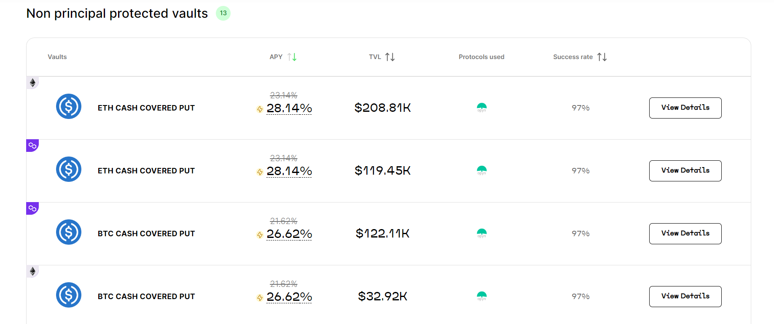Click the $32.92K TVL value
The height and width of the screenshot is (324, 774).
382,297
